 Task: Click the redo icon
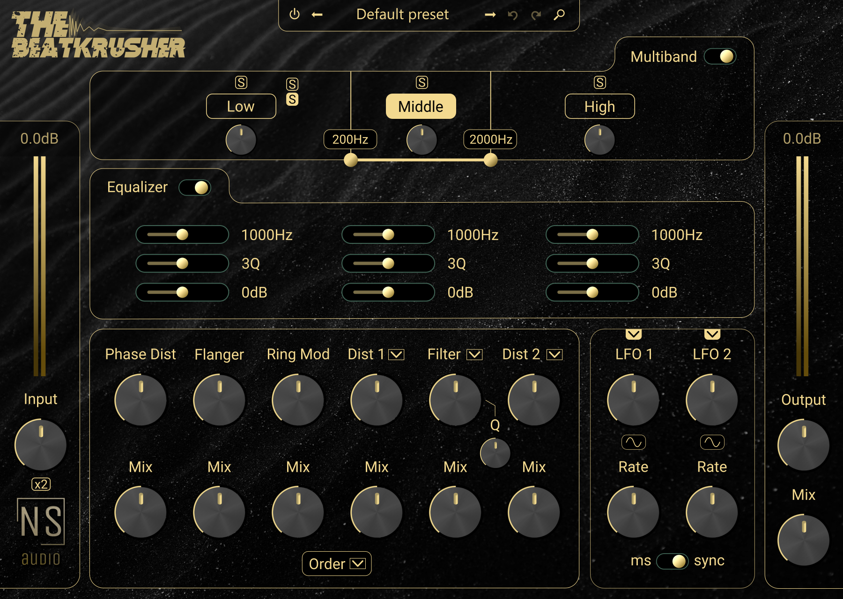pos(536,15)
